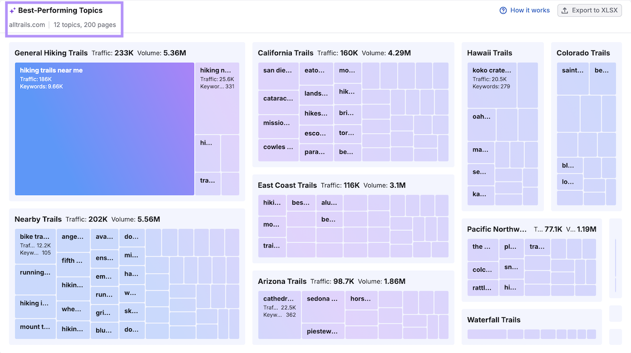Select the 'fifth ...' tile in Nearby Trails
This screenshot has width=631, height=353.
click(73, 265)
